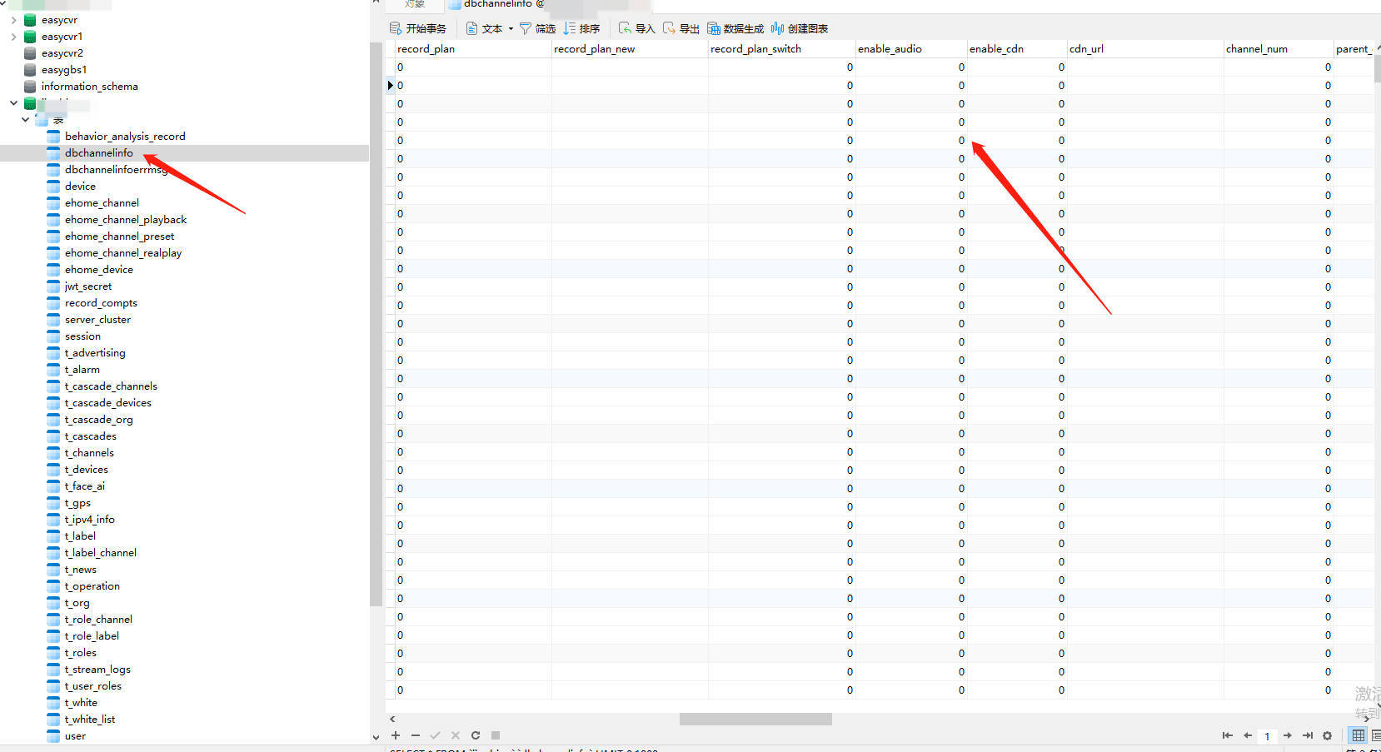Go to the previous page of records
Viewport: 1381px width, 752px height.
[1247, 735]
